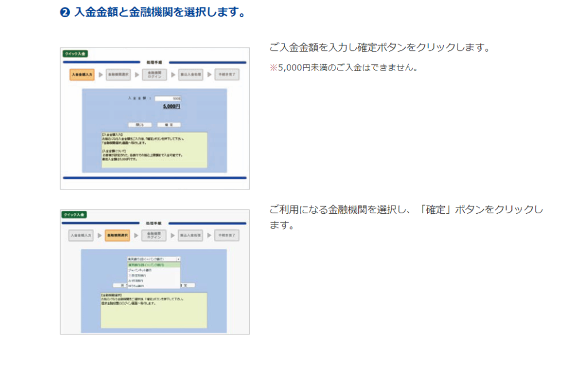This screenshot has width=587, height=377.
Task: Select highlighted 入金金額入力 step in upper screenshot
Action: tap(82, 74)
